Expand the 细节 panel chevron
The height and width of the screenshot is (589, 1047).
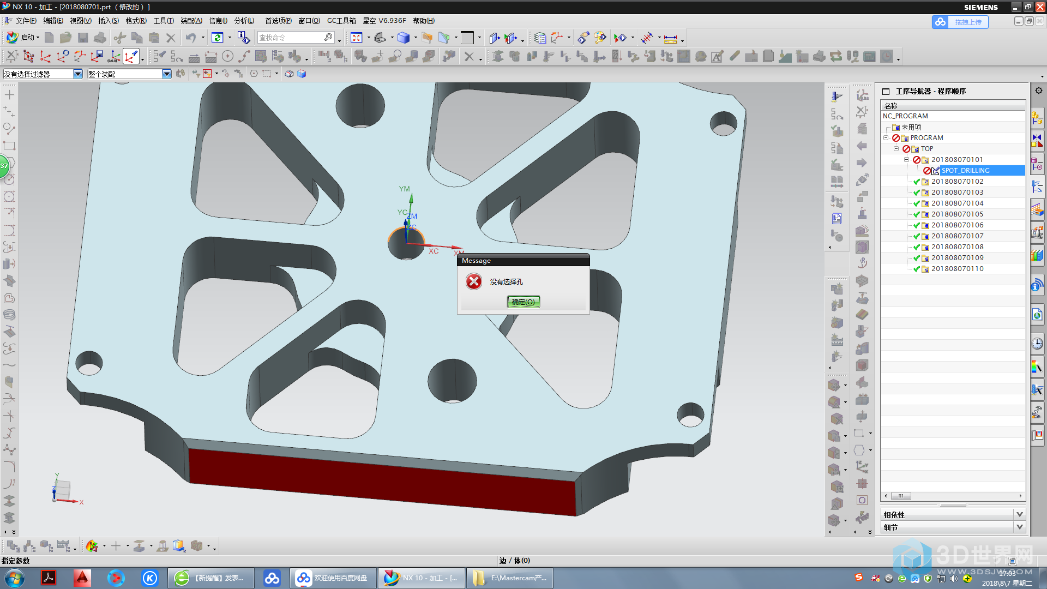click(x=1020, y=527)
